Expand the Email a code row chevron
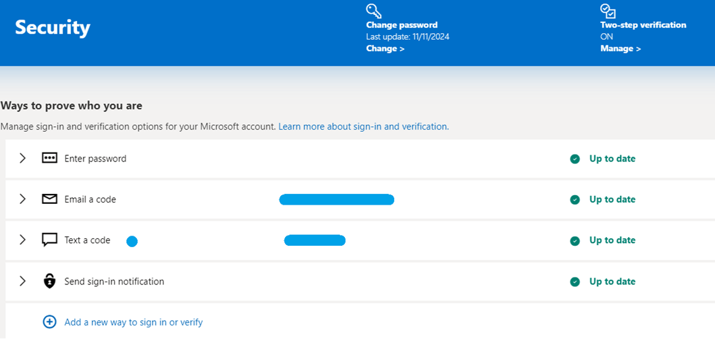 22,199
